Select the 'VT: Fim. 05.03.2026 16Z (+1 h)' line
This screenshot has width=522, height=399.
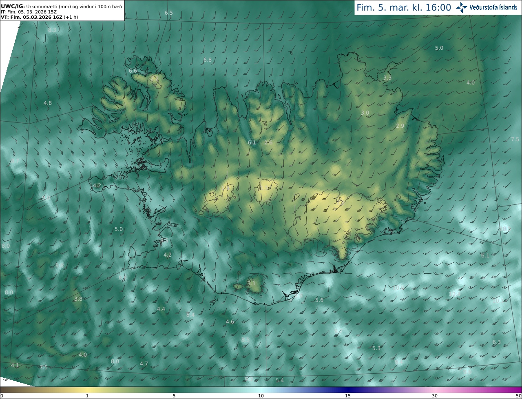(39, 18)
